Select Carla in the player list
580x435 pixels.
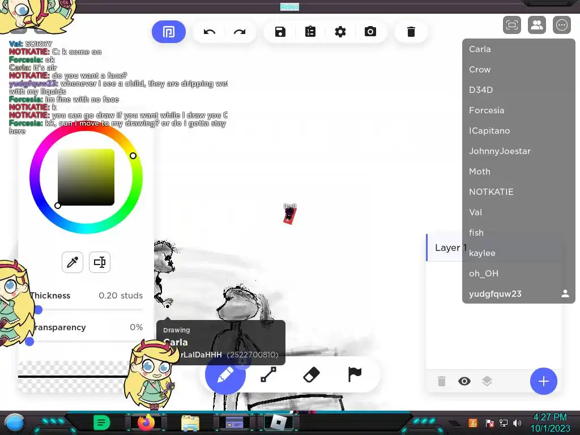(519, 49)
